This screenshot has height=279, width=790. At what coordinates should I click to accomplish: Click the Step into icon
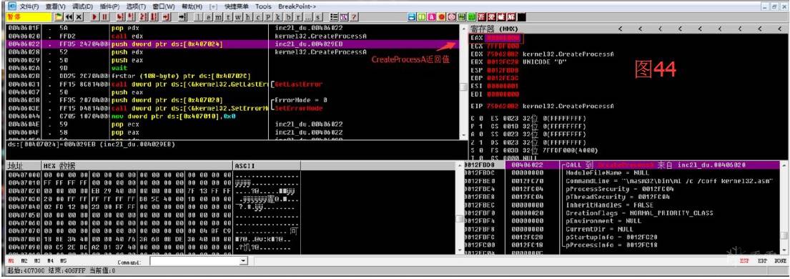point(120,16)
